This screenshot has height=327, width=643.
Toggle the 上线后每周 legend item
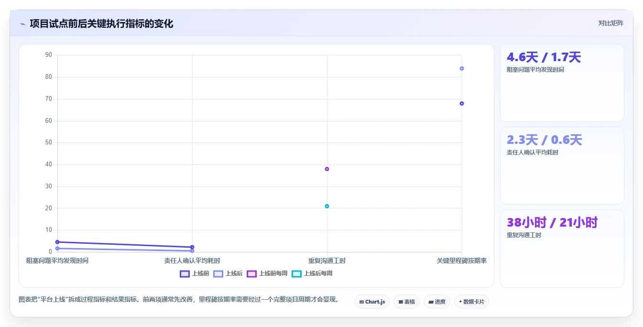312,273
